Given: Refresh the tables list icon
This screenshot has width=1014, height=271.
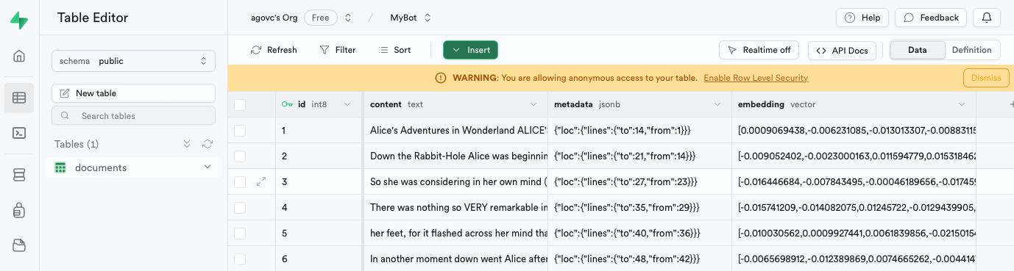Looking at the screenshot, I should (x=208, y=144).
